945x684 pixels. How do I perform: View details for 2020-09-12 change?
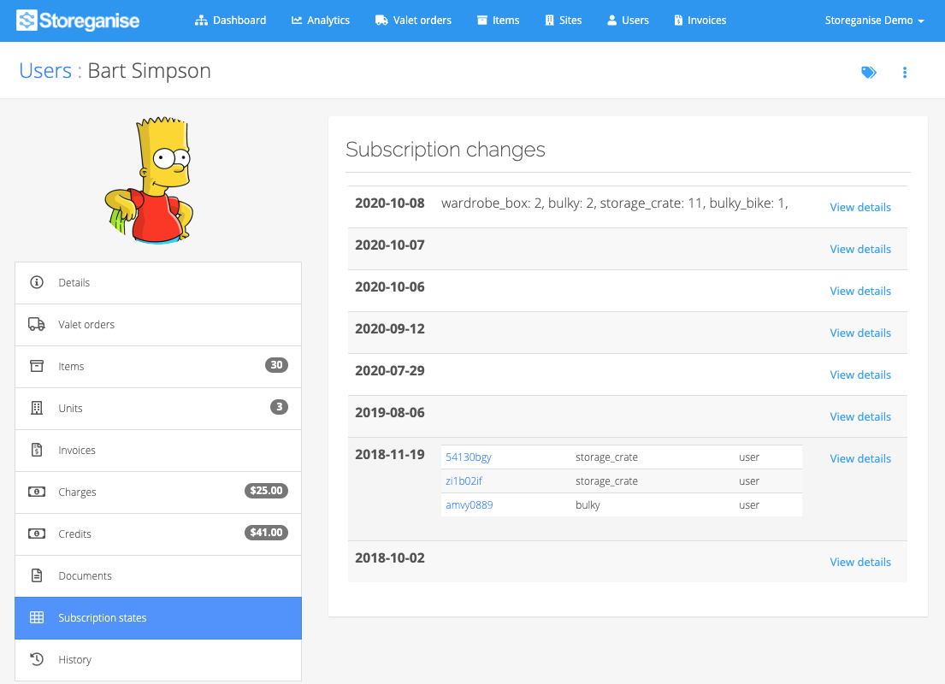tap(860, 333)
